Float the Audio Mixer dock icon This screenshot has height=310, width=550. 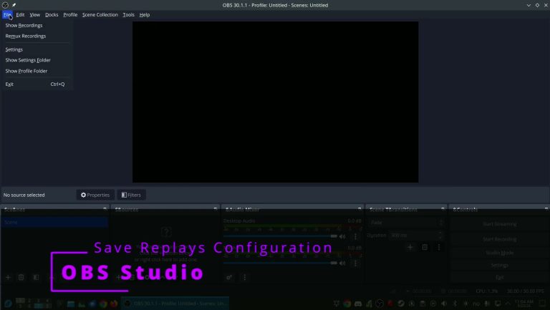click(x=360, y=209)
